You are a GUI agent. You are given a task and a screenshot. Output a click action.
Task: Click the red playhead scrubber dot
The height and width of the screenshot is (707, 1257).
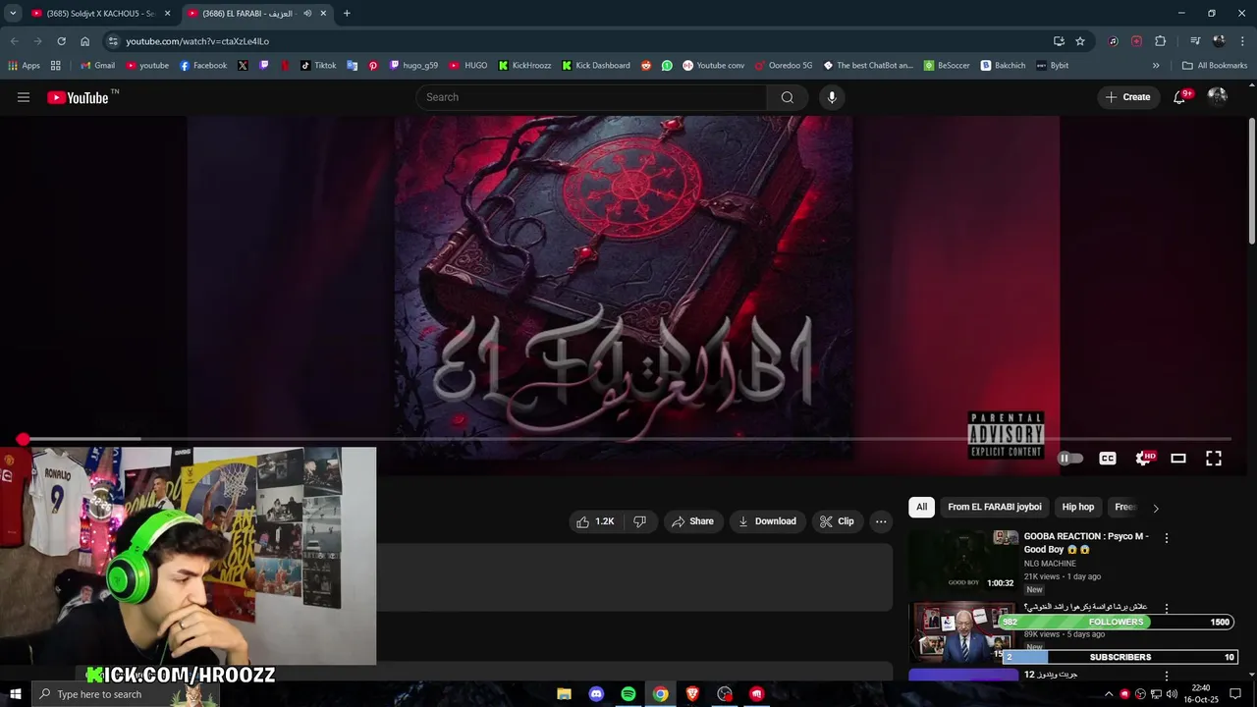[23, 439]
